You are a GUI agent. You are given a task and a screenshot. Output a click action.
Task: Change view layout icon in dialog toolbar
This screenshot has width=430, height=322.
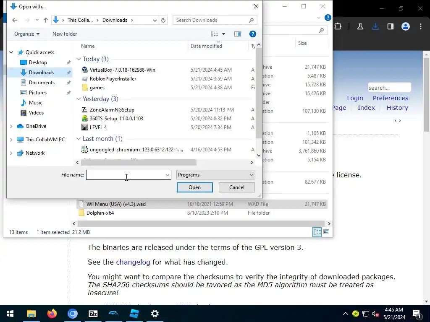[215, 34]
